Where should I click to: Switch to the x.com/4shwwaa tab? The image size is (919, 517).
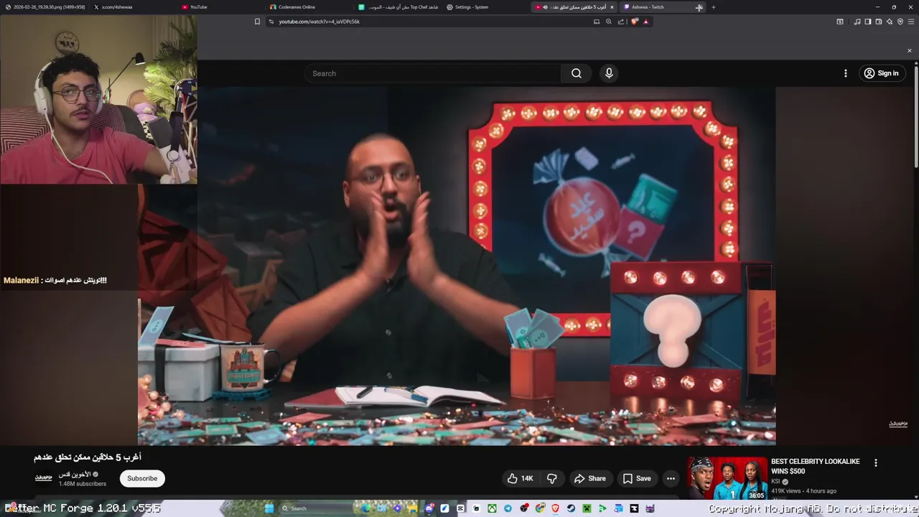pos(132,7)
